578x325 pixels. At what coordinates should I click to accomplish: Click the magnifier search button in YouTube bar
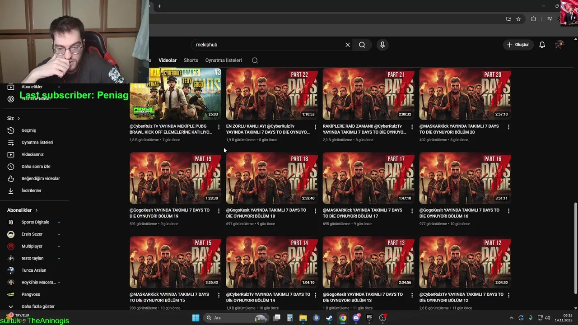click(362, 45)
